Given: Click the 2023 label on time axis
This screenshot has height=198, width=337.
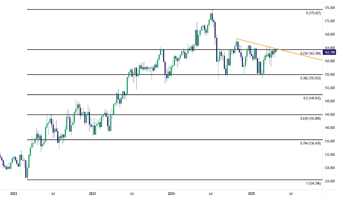Looking at the screenshot, I should click(x=92, y=194).
